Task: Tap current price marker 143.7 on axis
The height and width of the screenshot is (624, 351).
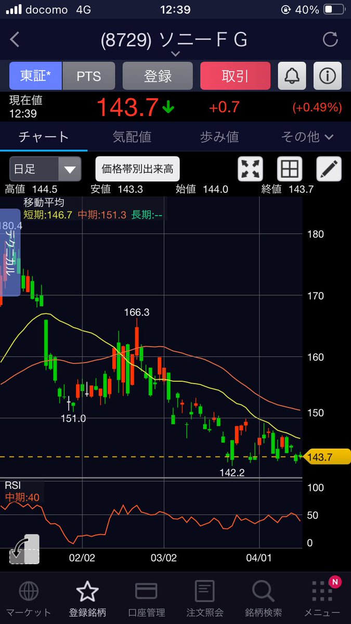Action: (327, 457)
